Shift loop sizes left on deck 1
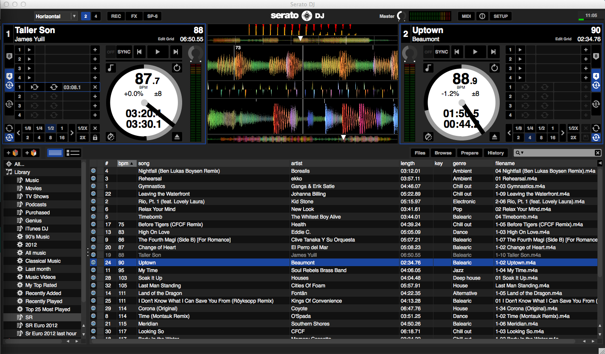This screenshot has height=354, width=605. [x=18, y=133]
